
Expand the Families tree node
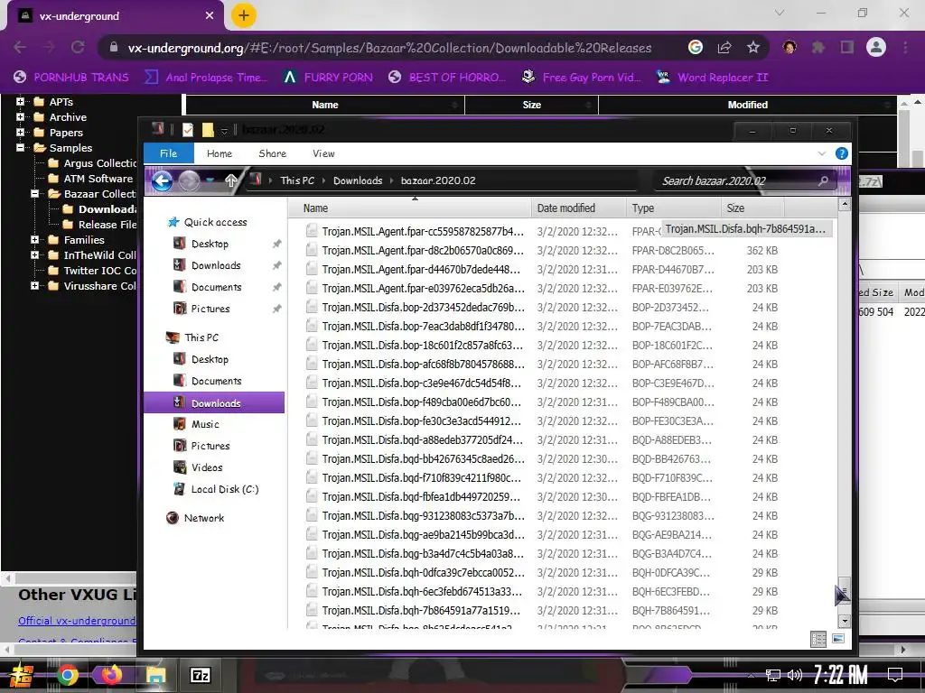(35, 239)
